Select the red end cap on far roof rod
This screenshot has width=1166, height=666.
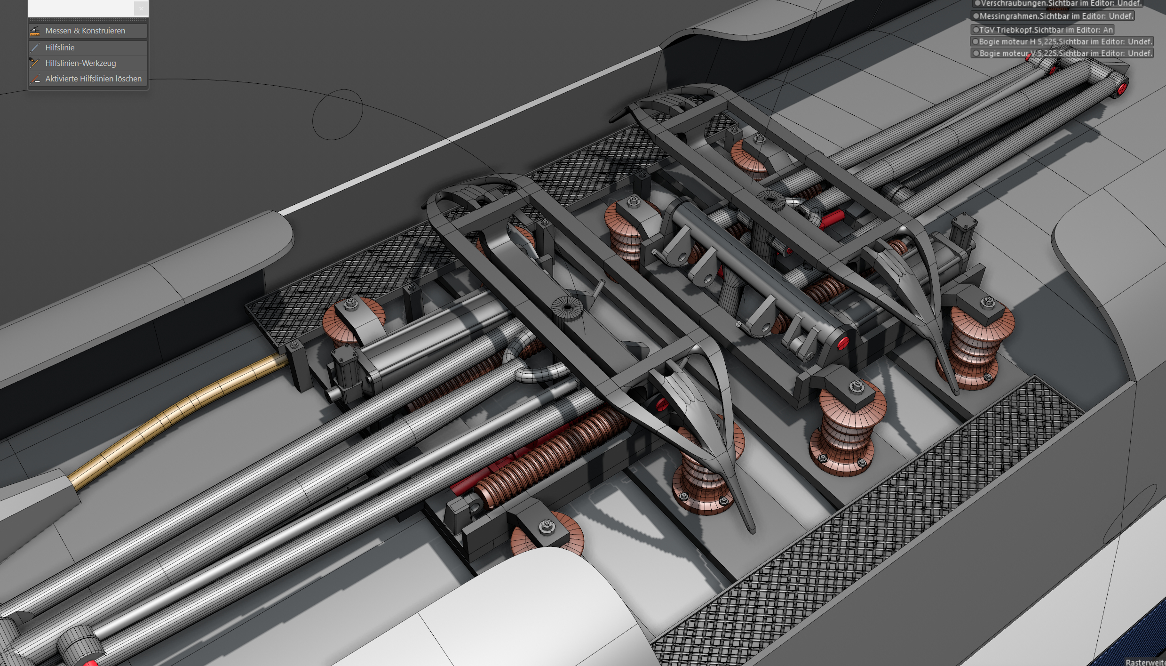pos(1122,88)
